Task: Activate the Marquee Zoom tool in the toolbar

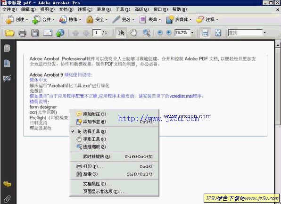Action: 146,33
